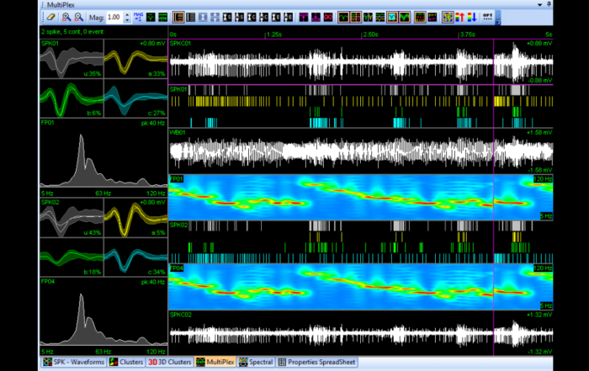The image size is (589, 371).
Task: Switch to the Clusters tab
Action: 126,362
